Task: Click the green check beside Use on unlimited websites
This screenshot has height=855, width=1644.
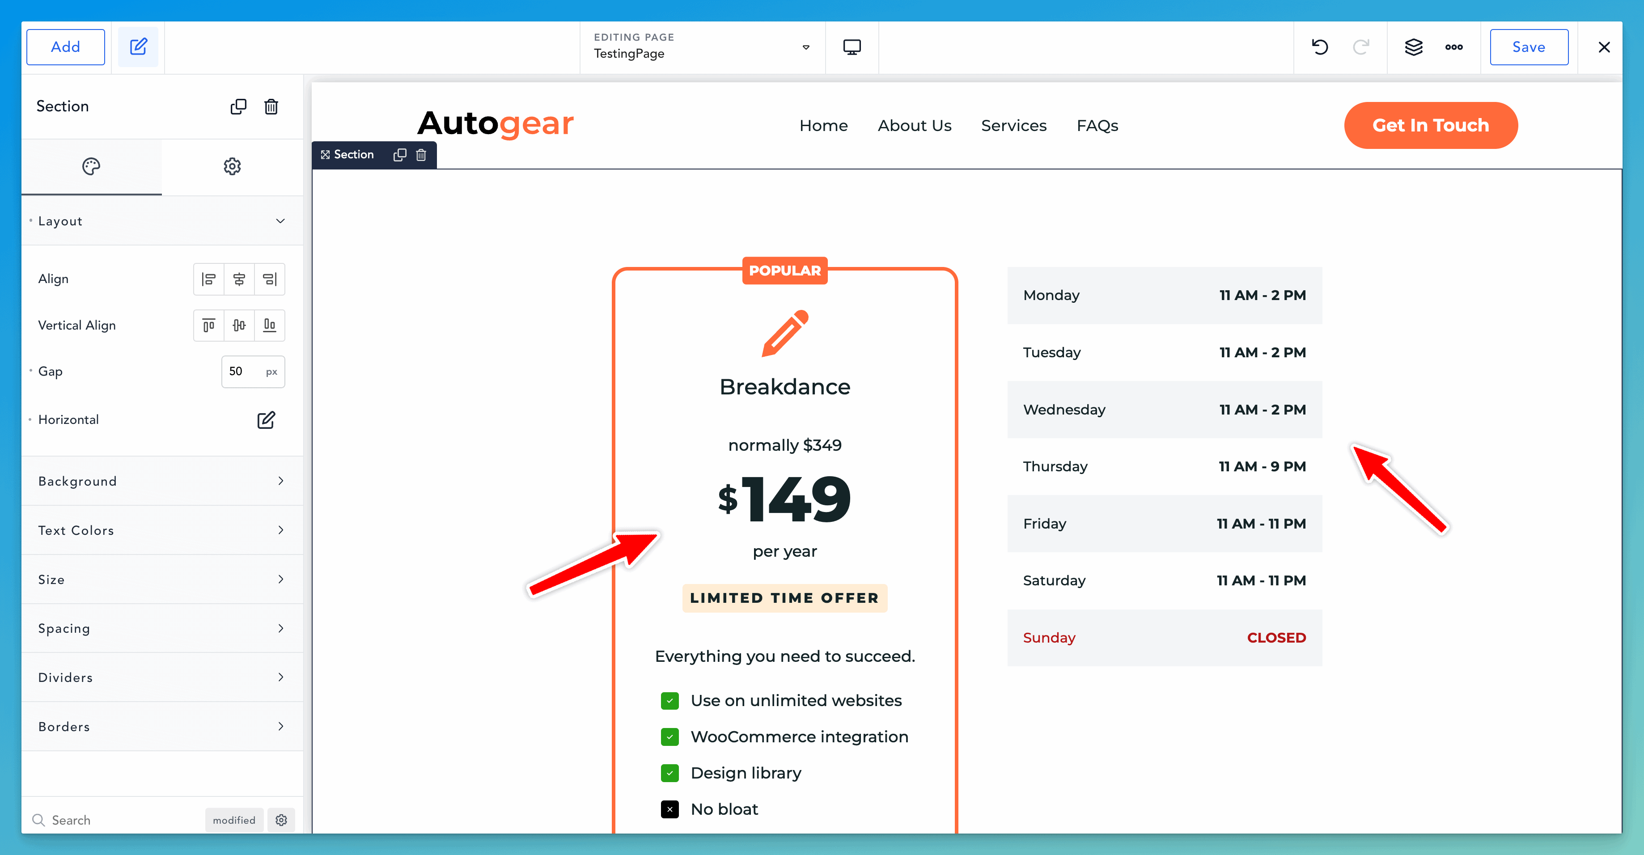Action: coord(669,701)
